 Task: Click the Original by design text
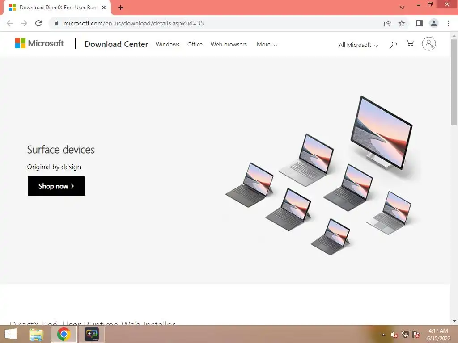54,167
